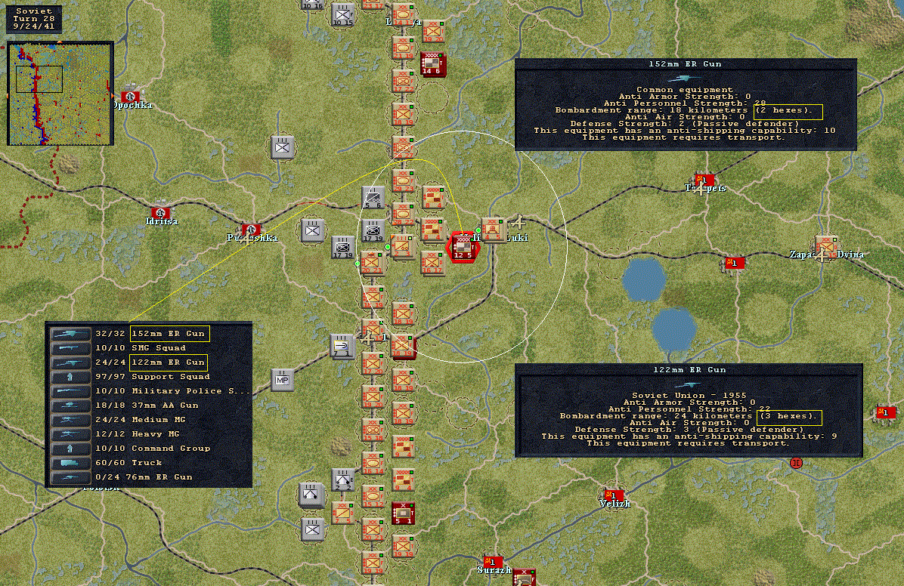
Task: Select the division showing 17 22
Action: point(403,82)
